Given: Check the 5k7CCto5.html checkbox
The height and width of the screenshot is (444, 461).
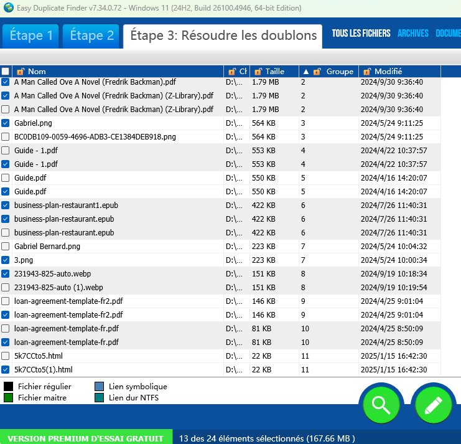Looking at the screenshot, I should 6,356.
